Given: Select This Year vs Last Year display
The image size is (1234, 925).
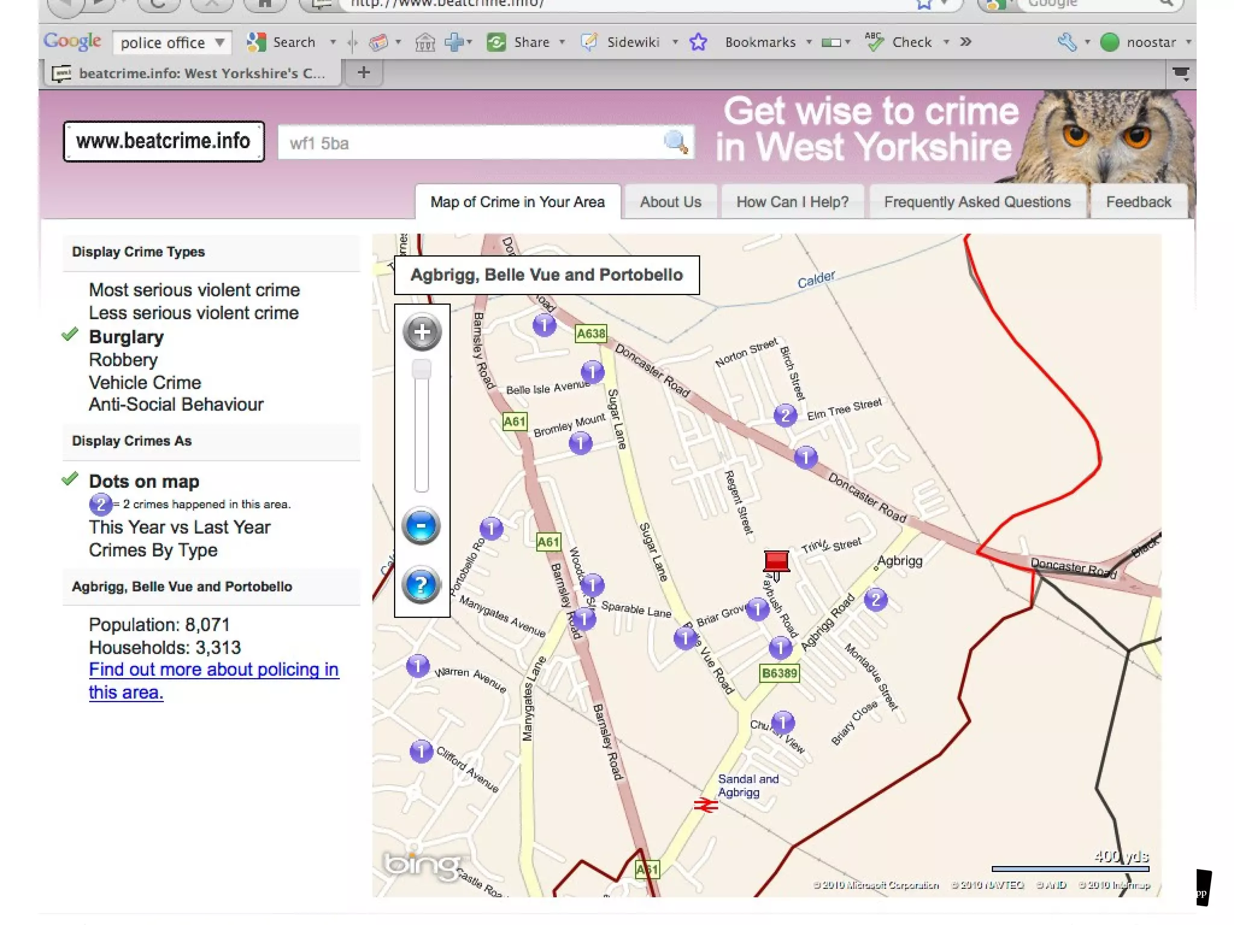Looking at the screenshot, I should point(180,527).
